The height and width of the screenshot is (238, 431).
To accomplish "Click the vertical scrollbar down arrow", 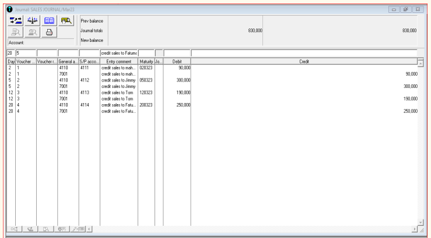I will pyautogui.click(x=421, y=222).
